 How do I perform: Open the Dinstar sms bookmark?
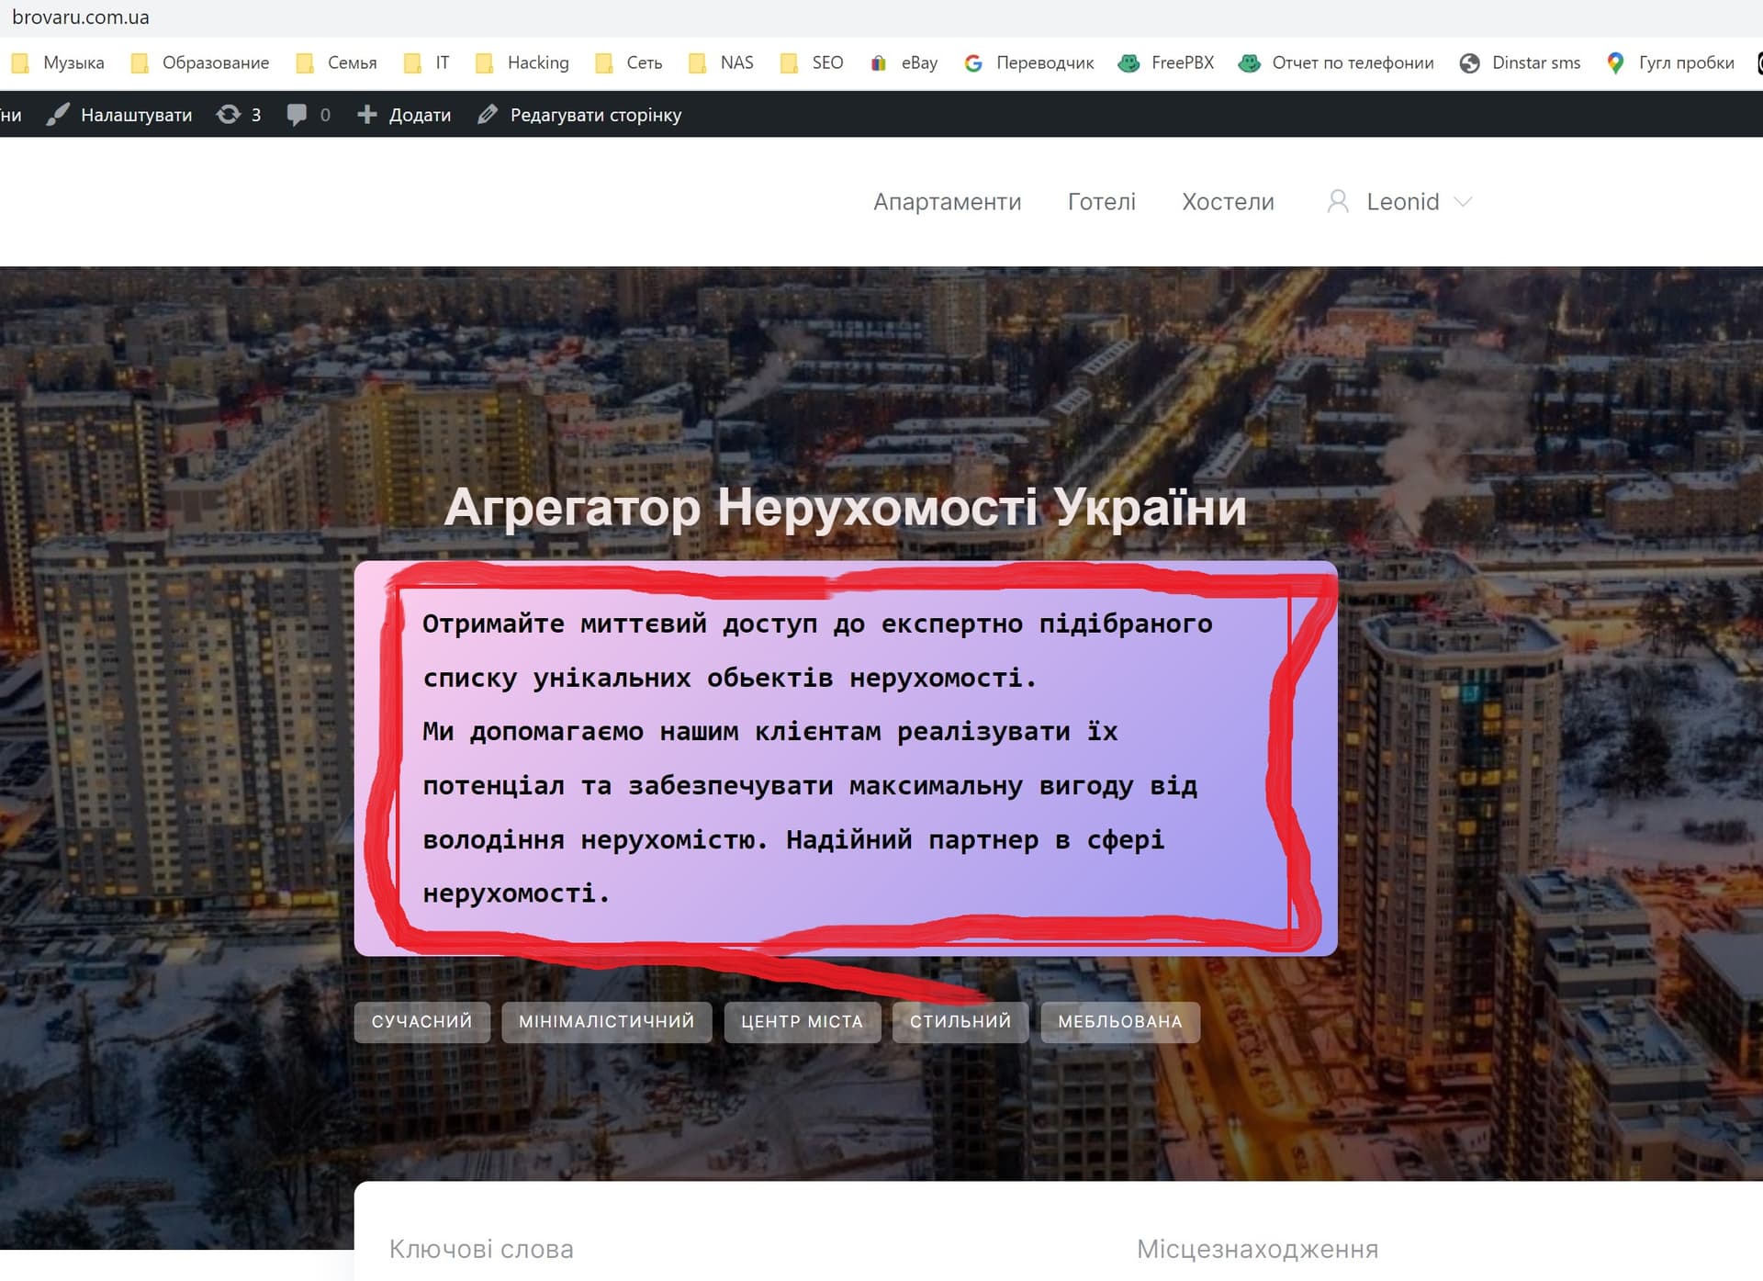[x=1521, y=62]
